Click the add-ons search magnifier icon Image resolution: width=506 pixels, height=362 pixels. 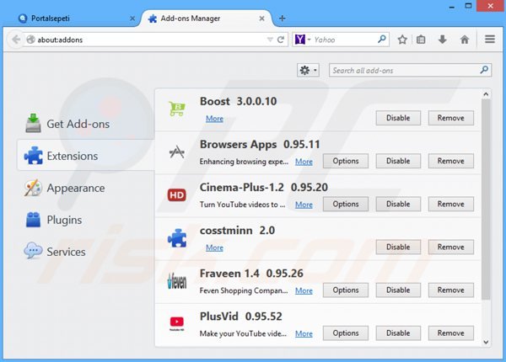[x=484, y=70]
